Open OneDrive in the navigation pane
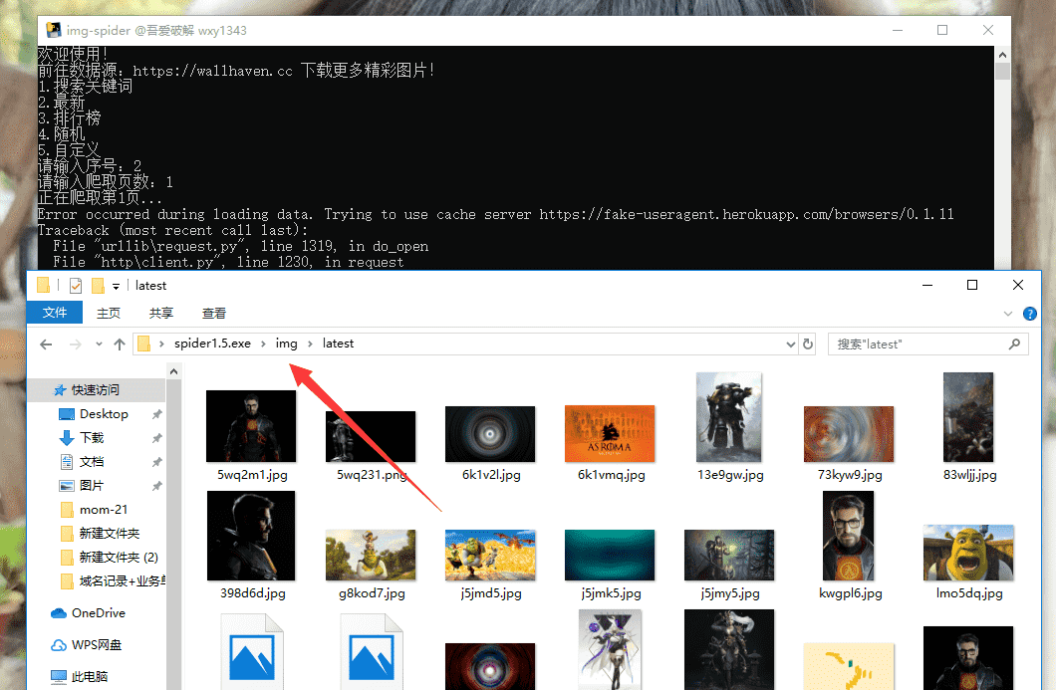 tap(98, 613)
